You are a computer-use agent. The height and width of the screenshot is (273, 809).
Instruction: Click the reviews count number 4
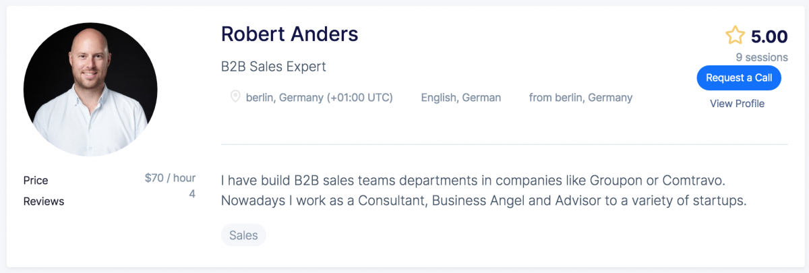click(x=192, y=194)
